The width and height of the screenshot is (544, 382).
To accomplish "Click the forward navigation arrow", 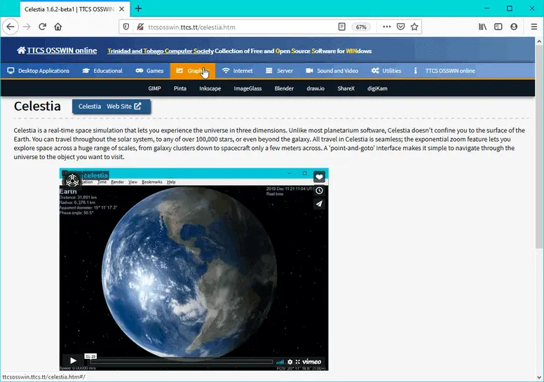I will coord(27,27).
